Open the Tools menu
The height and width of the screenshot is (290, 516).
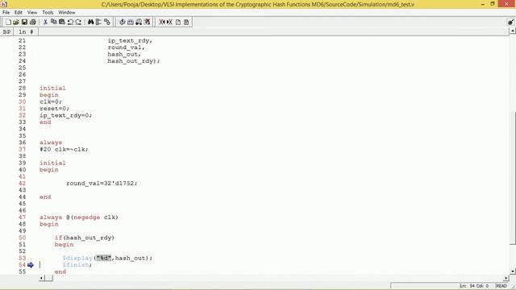pos(48,12)
